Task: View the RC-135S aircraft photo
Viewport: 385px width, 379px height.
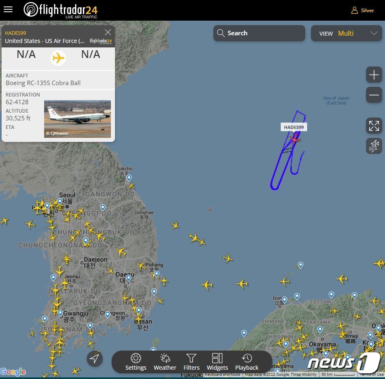Action: (77, 119)
